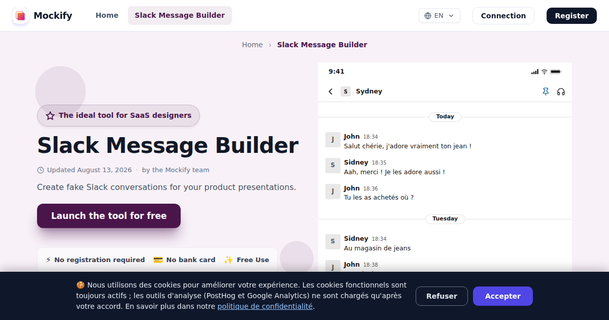Click the Mockify logo icon
This screenshot has height=320, width=609.
coord(20,16)
